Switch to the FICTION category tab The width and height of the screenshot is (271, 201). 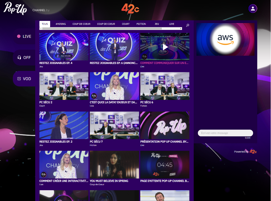(141, 24)
